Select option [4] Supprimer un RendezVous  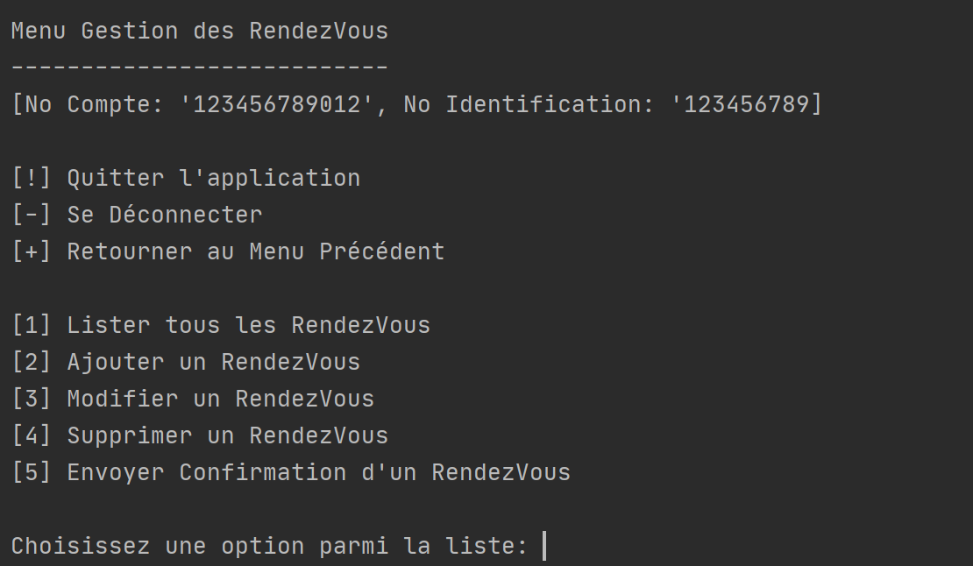coord(200,435)
